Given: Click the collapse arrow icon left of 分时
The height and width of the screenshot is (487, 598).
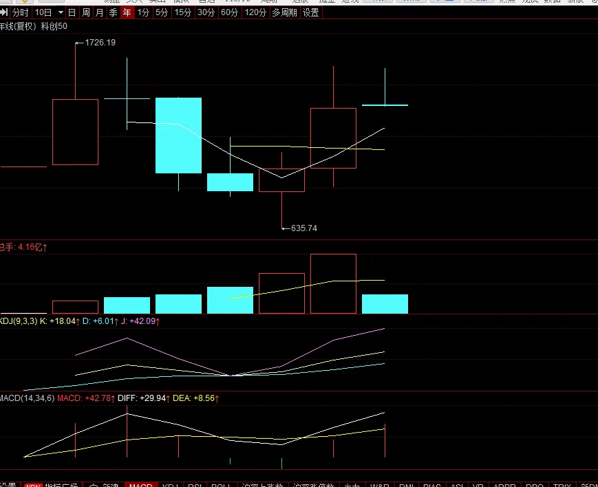Looking at the screenshot, I should [4, 12].
